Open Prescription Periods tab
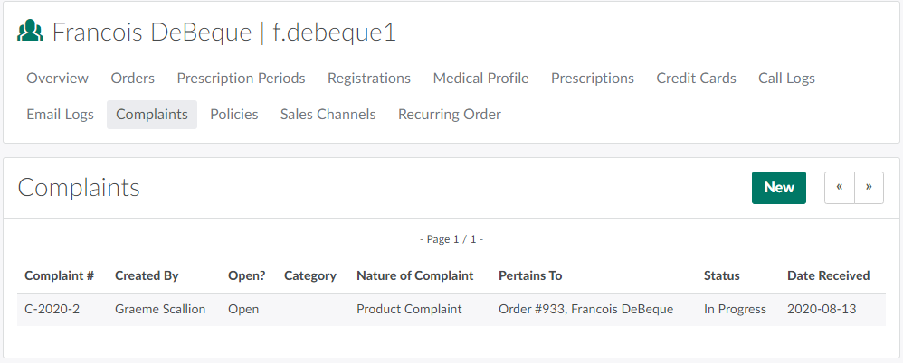This screenshot has height=363, width=903. coord(241,79)
